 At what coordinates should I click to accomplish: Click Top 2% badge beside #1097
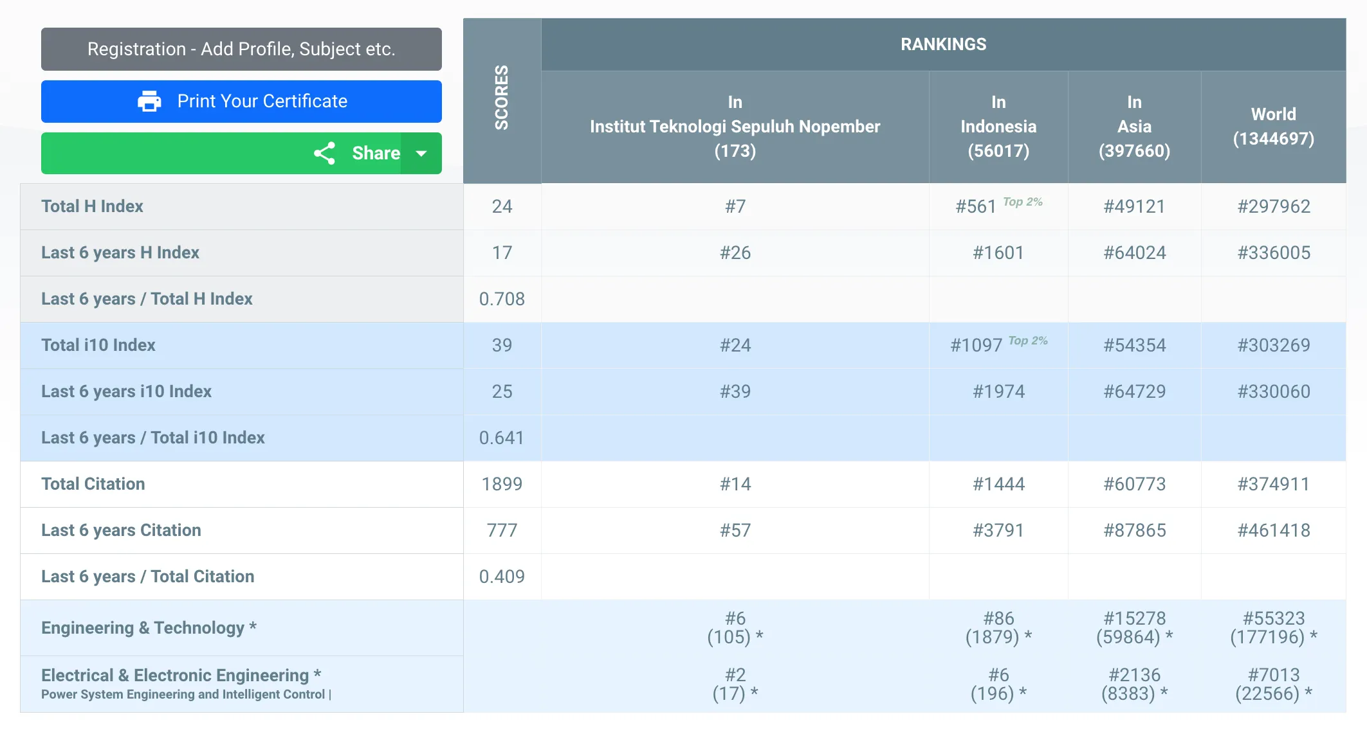[x=1028, y=341]
